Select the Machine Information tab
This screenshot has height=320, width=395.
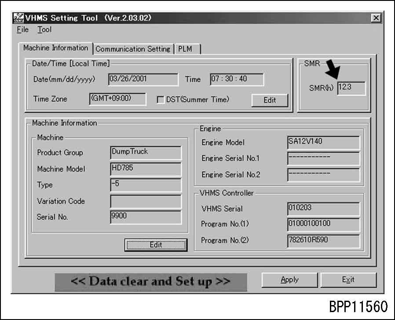(56, 48)
